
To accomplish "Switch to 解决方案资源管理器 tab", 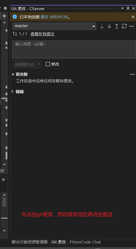I will [30, 242].
